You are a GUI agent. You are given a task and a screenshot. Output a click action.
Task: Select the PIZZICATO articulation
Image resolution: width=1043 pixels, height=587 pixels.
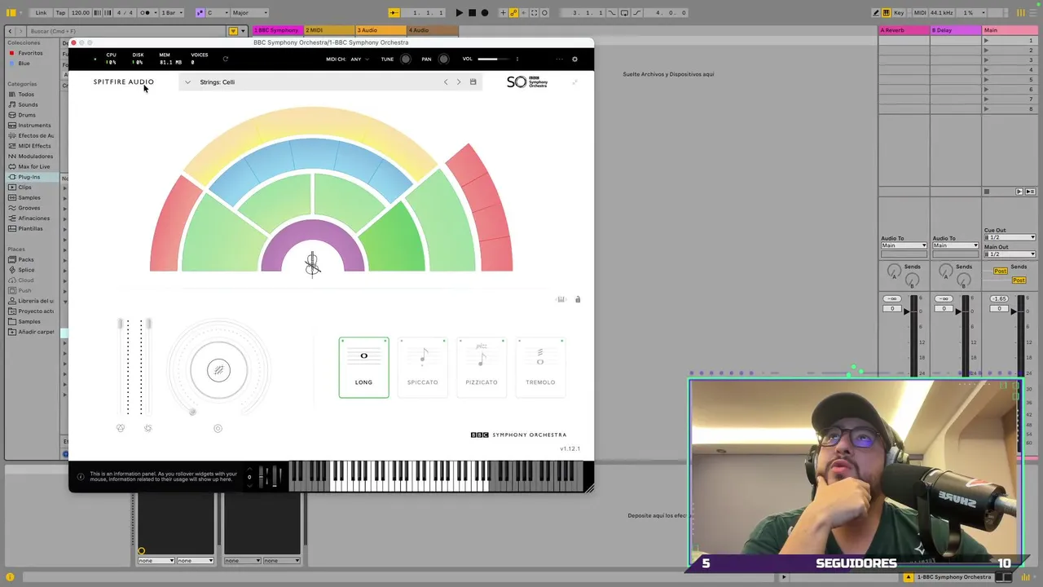click(x=482, y=368)
